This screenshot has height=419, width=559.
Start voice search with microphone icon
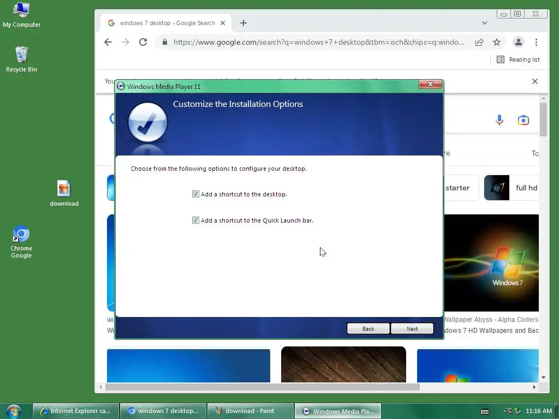point(499,120)
